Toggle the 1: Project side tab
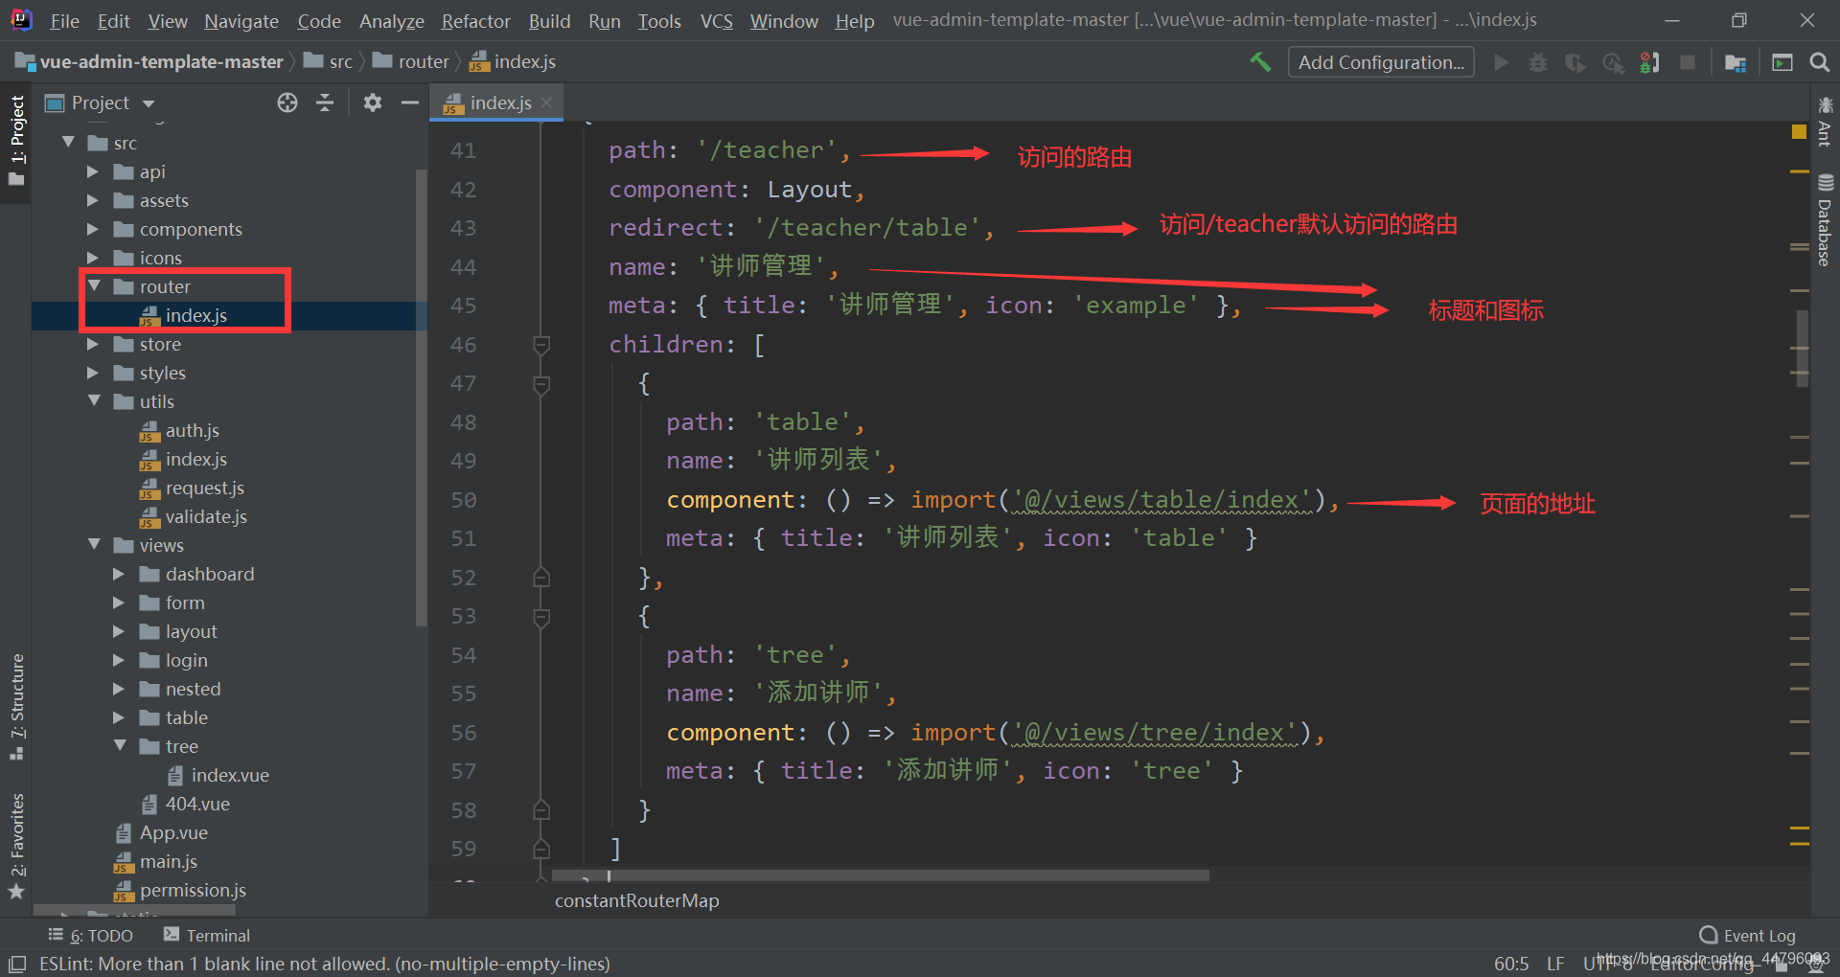This screenshot has width=1840, height=977. coord(16,142)
